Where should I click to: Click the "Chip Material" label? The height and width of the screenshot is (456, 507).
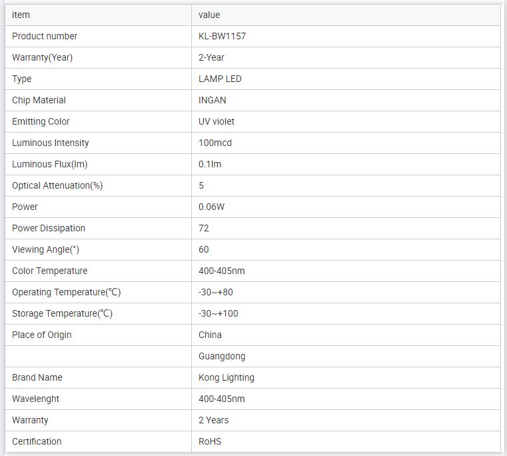click(x=39, y=100)
